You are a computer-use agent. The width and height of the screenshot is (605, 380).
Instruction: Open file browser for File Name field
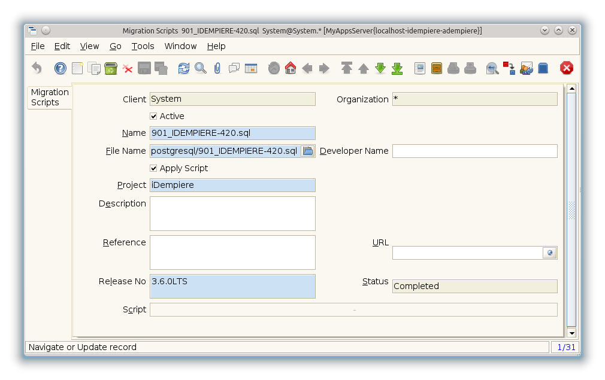point(308,151)
